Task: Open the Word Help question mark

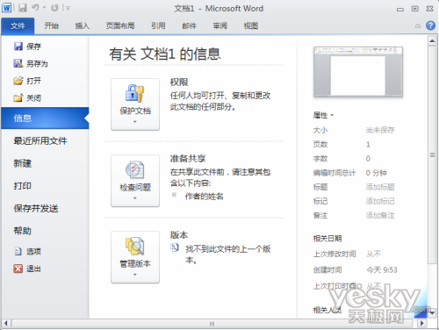Action: pos(430,25)
